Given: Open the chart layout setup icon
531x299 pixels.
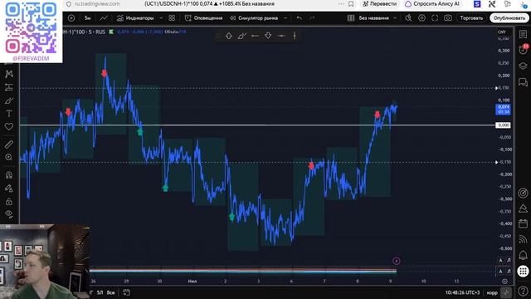Looking at the screenshot, I should (351, 18).
